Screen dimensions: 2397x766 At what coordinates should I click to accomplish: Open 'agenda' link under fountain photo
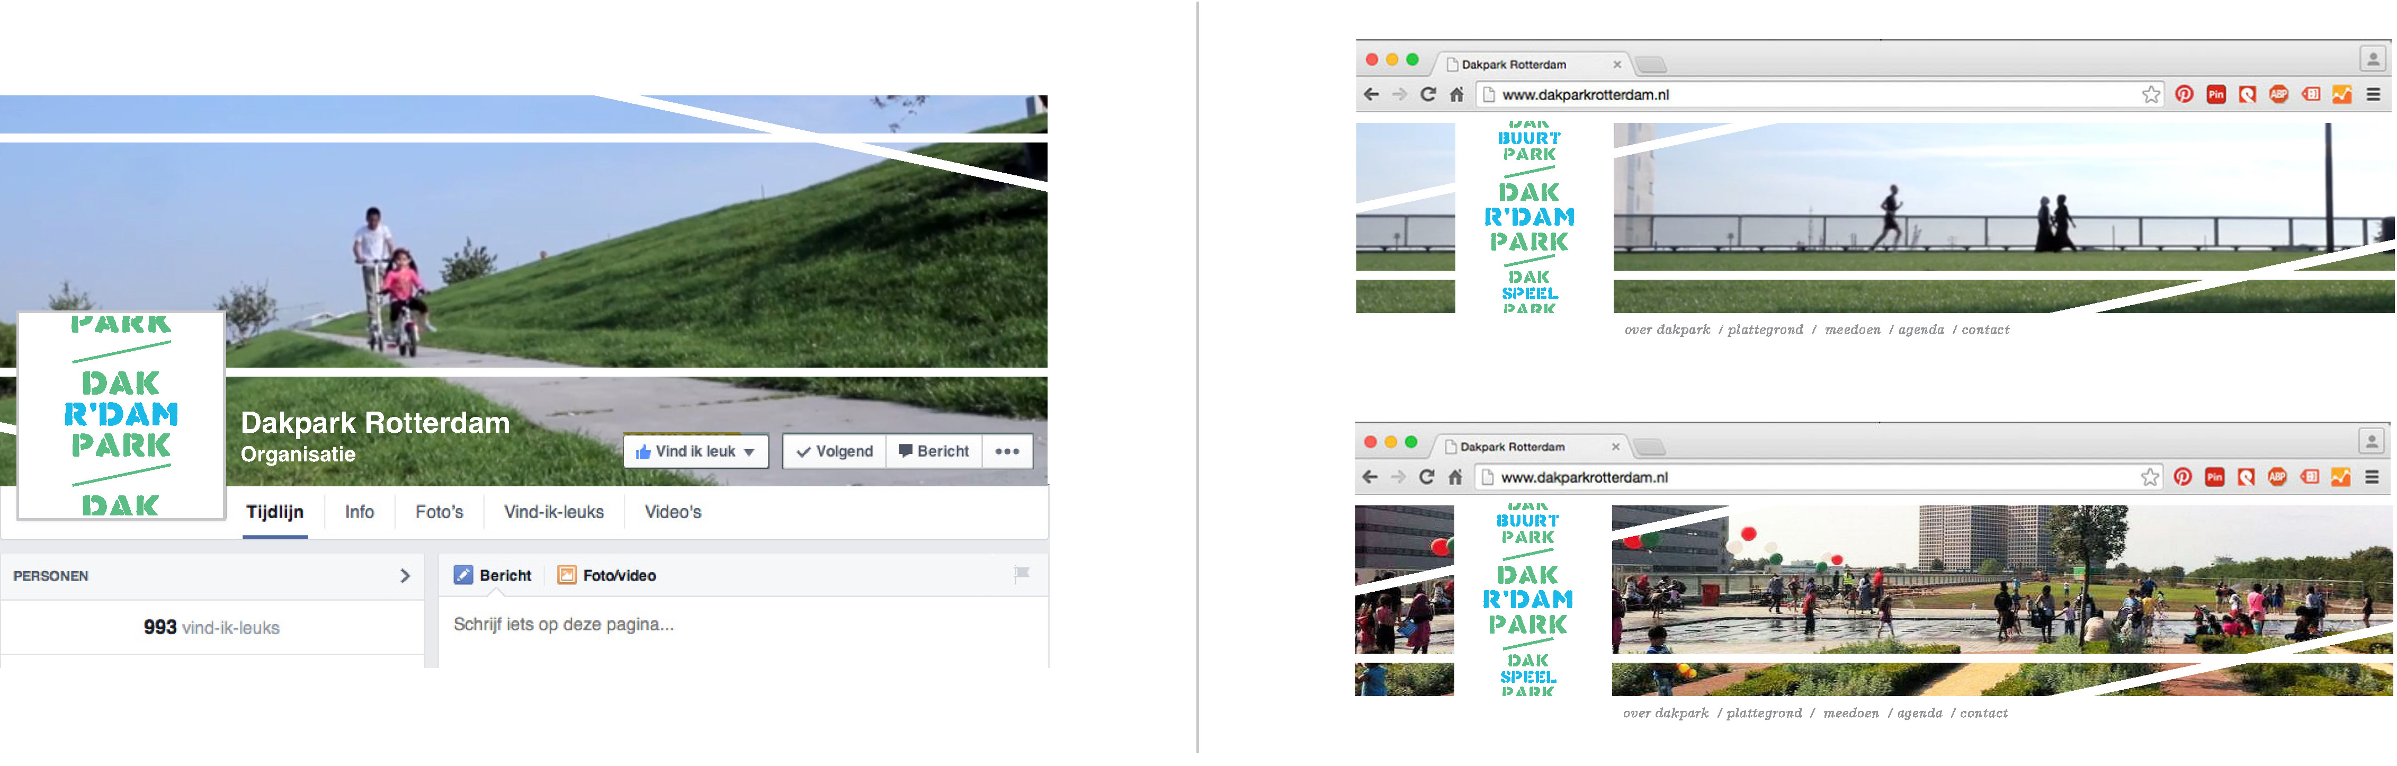coord(1920,713)
